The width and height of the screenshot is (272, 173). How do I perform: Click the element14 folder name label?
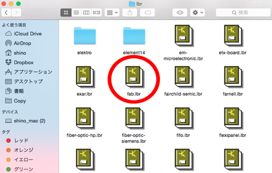(134, 53)
